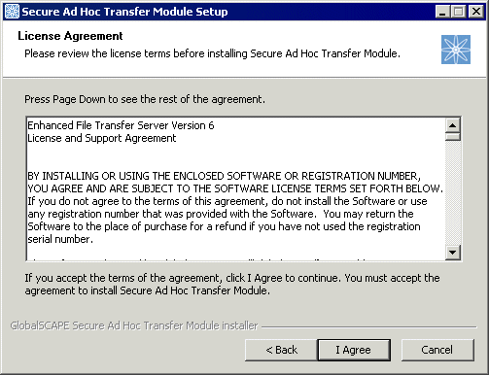Click the 'BY INSTALLING OR USING' paragraph

point(235,208)
